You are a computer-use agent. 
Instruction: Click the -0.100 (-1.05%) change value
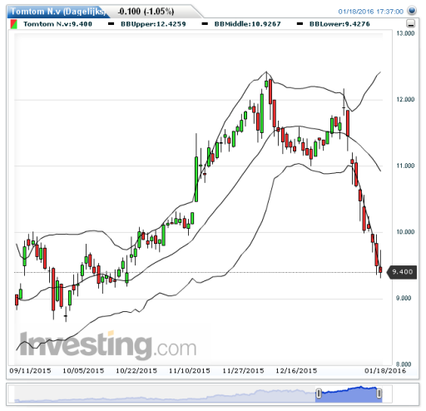[x=146, y=12]
